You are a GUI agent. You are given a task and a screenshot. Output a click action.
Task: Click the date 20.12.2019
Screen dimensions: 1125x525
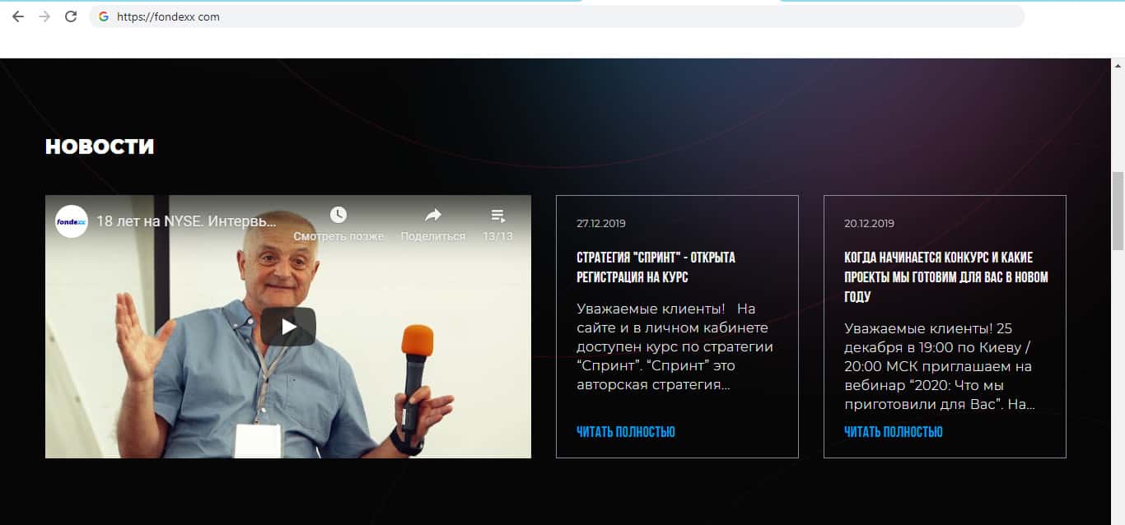(869, 224)
